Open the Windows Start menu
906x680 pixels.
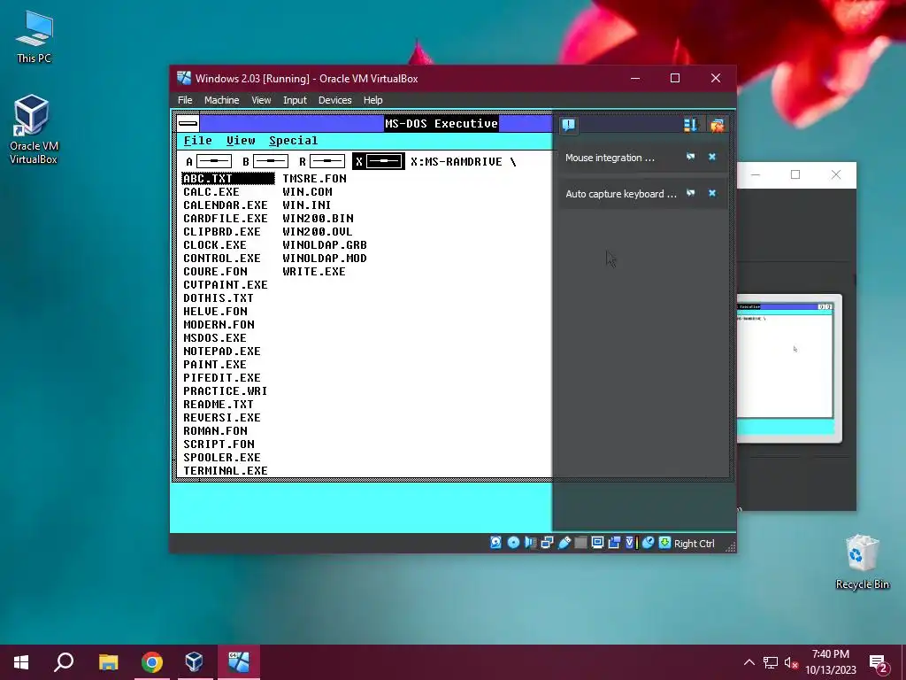21,662
